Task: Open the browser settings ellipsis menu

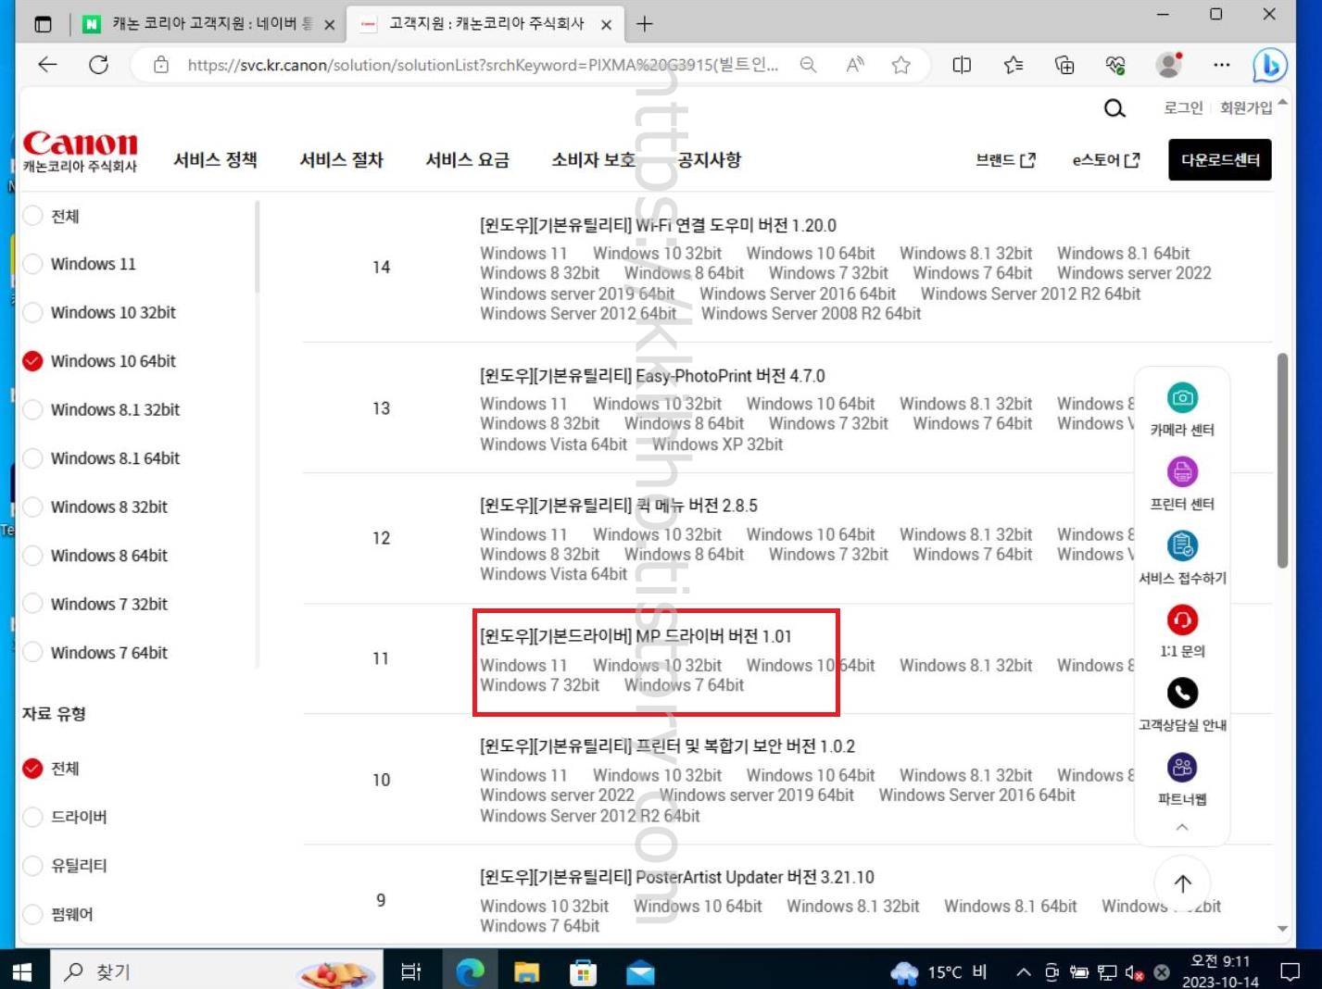Action: (x=1222, y=65)
